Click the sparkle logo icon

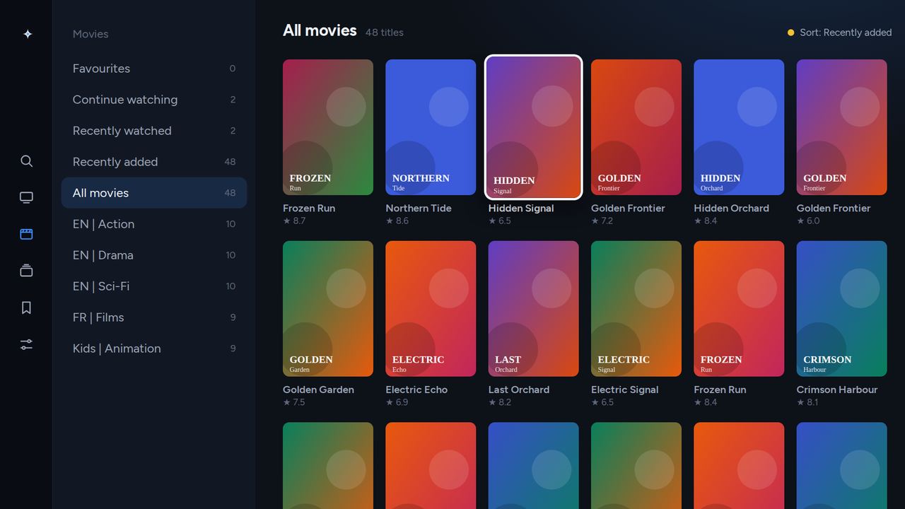click(27, 34)
